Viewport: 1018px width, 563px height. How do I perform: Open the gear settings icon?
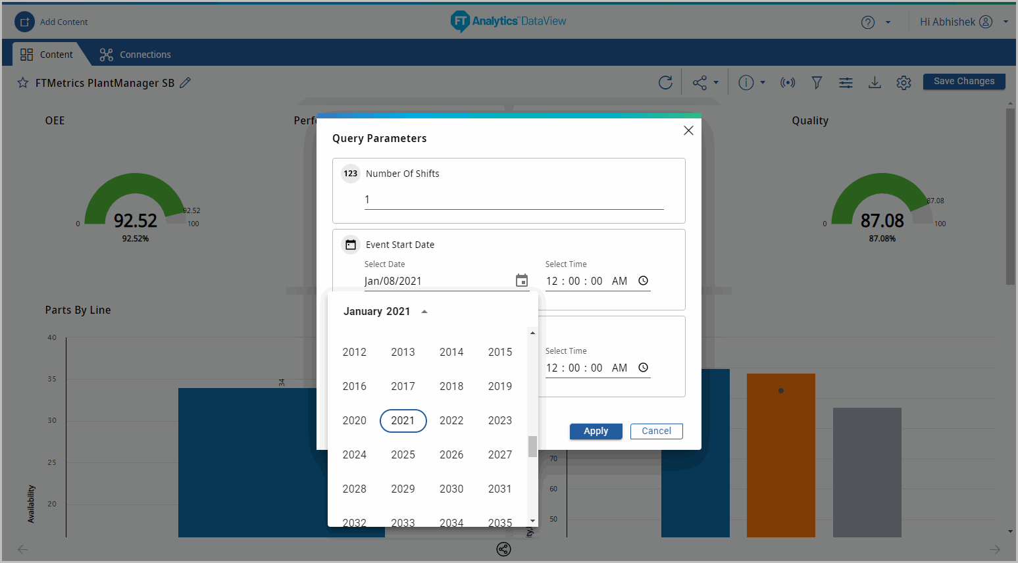click(903, 82)
